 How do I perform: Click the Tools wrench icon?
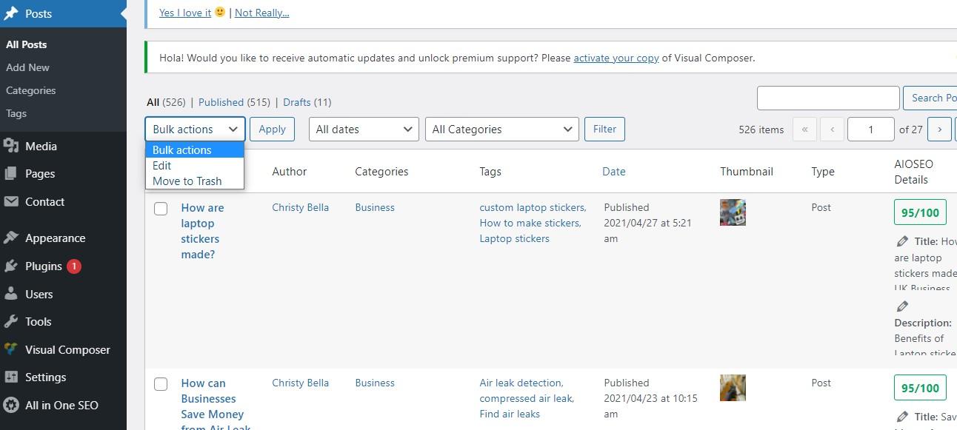point(11,322)
